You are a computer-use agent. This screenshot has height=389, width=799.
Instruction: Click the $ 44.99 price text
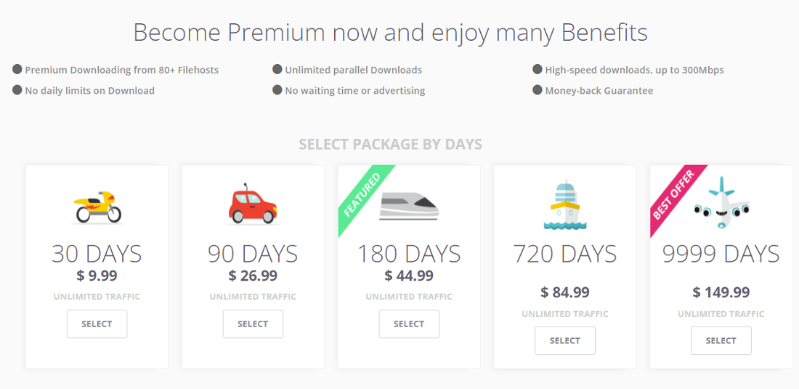tap(409, 276)
